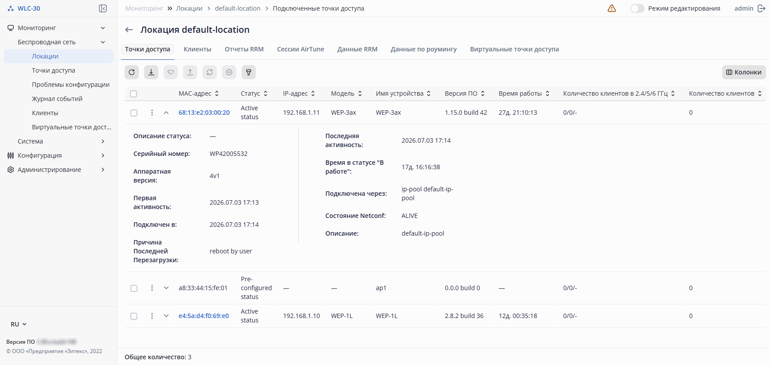Switch to the Сессии AirTune tab
770x365 pixels.
[301, 49]
